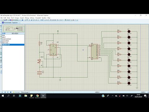Select 555 in the devices list
The width and height of the screenshot is (149, 112).
13,35
